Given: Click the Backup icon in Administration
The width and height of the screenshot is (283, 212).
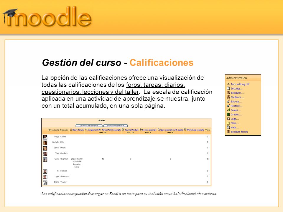Looking at the screenshot, I should [x=228, y=101].
